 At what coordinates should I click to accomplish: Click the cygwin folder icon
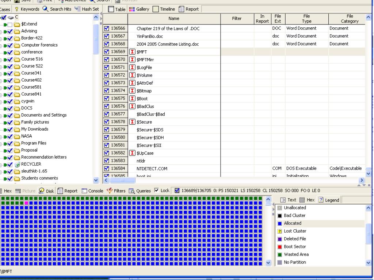tap(17, 101)
